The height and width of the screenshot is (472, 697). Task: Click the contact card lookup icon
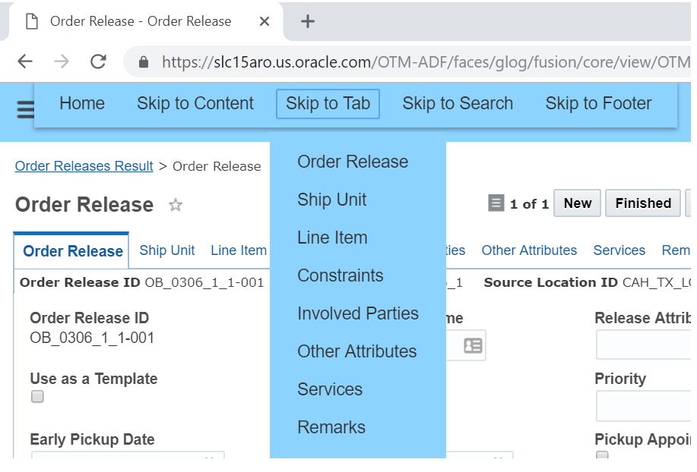pos(473,345)
